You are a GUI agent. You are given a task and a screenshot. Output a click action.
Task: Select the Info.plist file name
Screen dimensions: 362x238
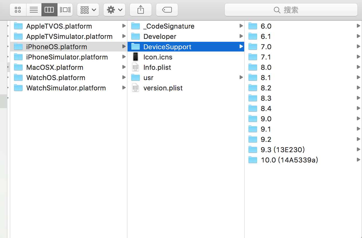pyautogui.click(x=157, y=68)
